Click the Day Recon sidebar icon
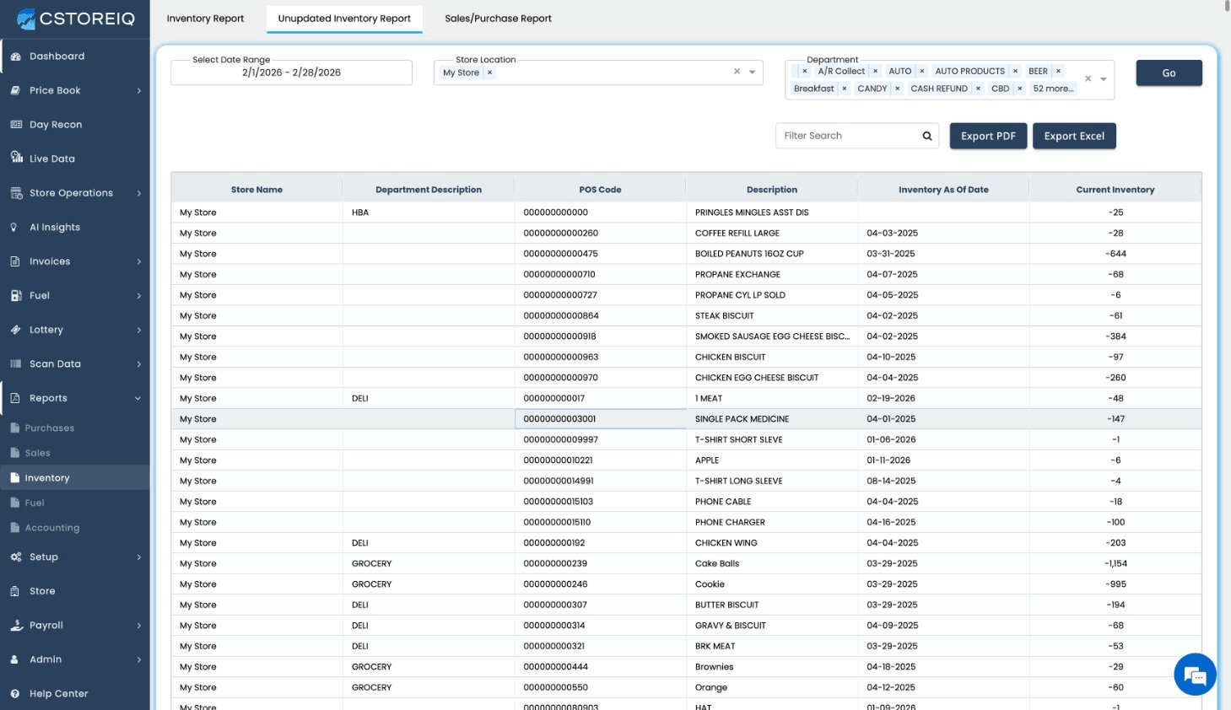This screenshot has width=1231, height=710. [15, 125]
